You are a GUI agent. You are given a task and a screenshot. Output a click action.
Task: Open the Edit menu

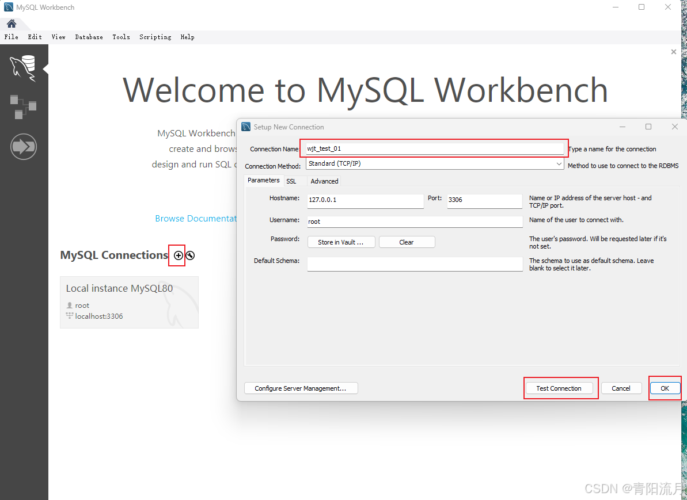[x=35, y=37]
